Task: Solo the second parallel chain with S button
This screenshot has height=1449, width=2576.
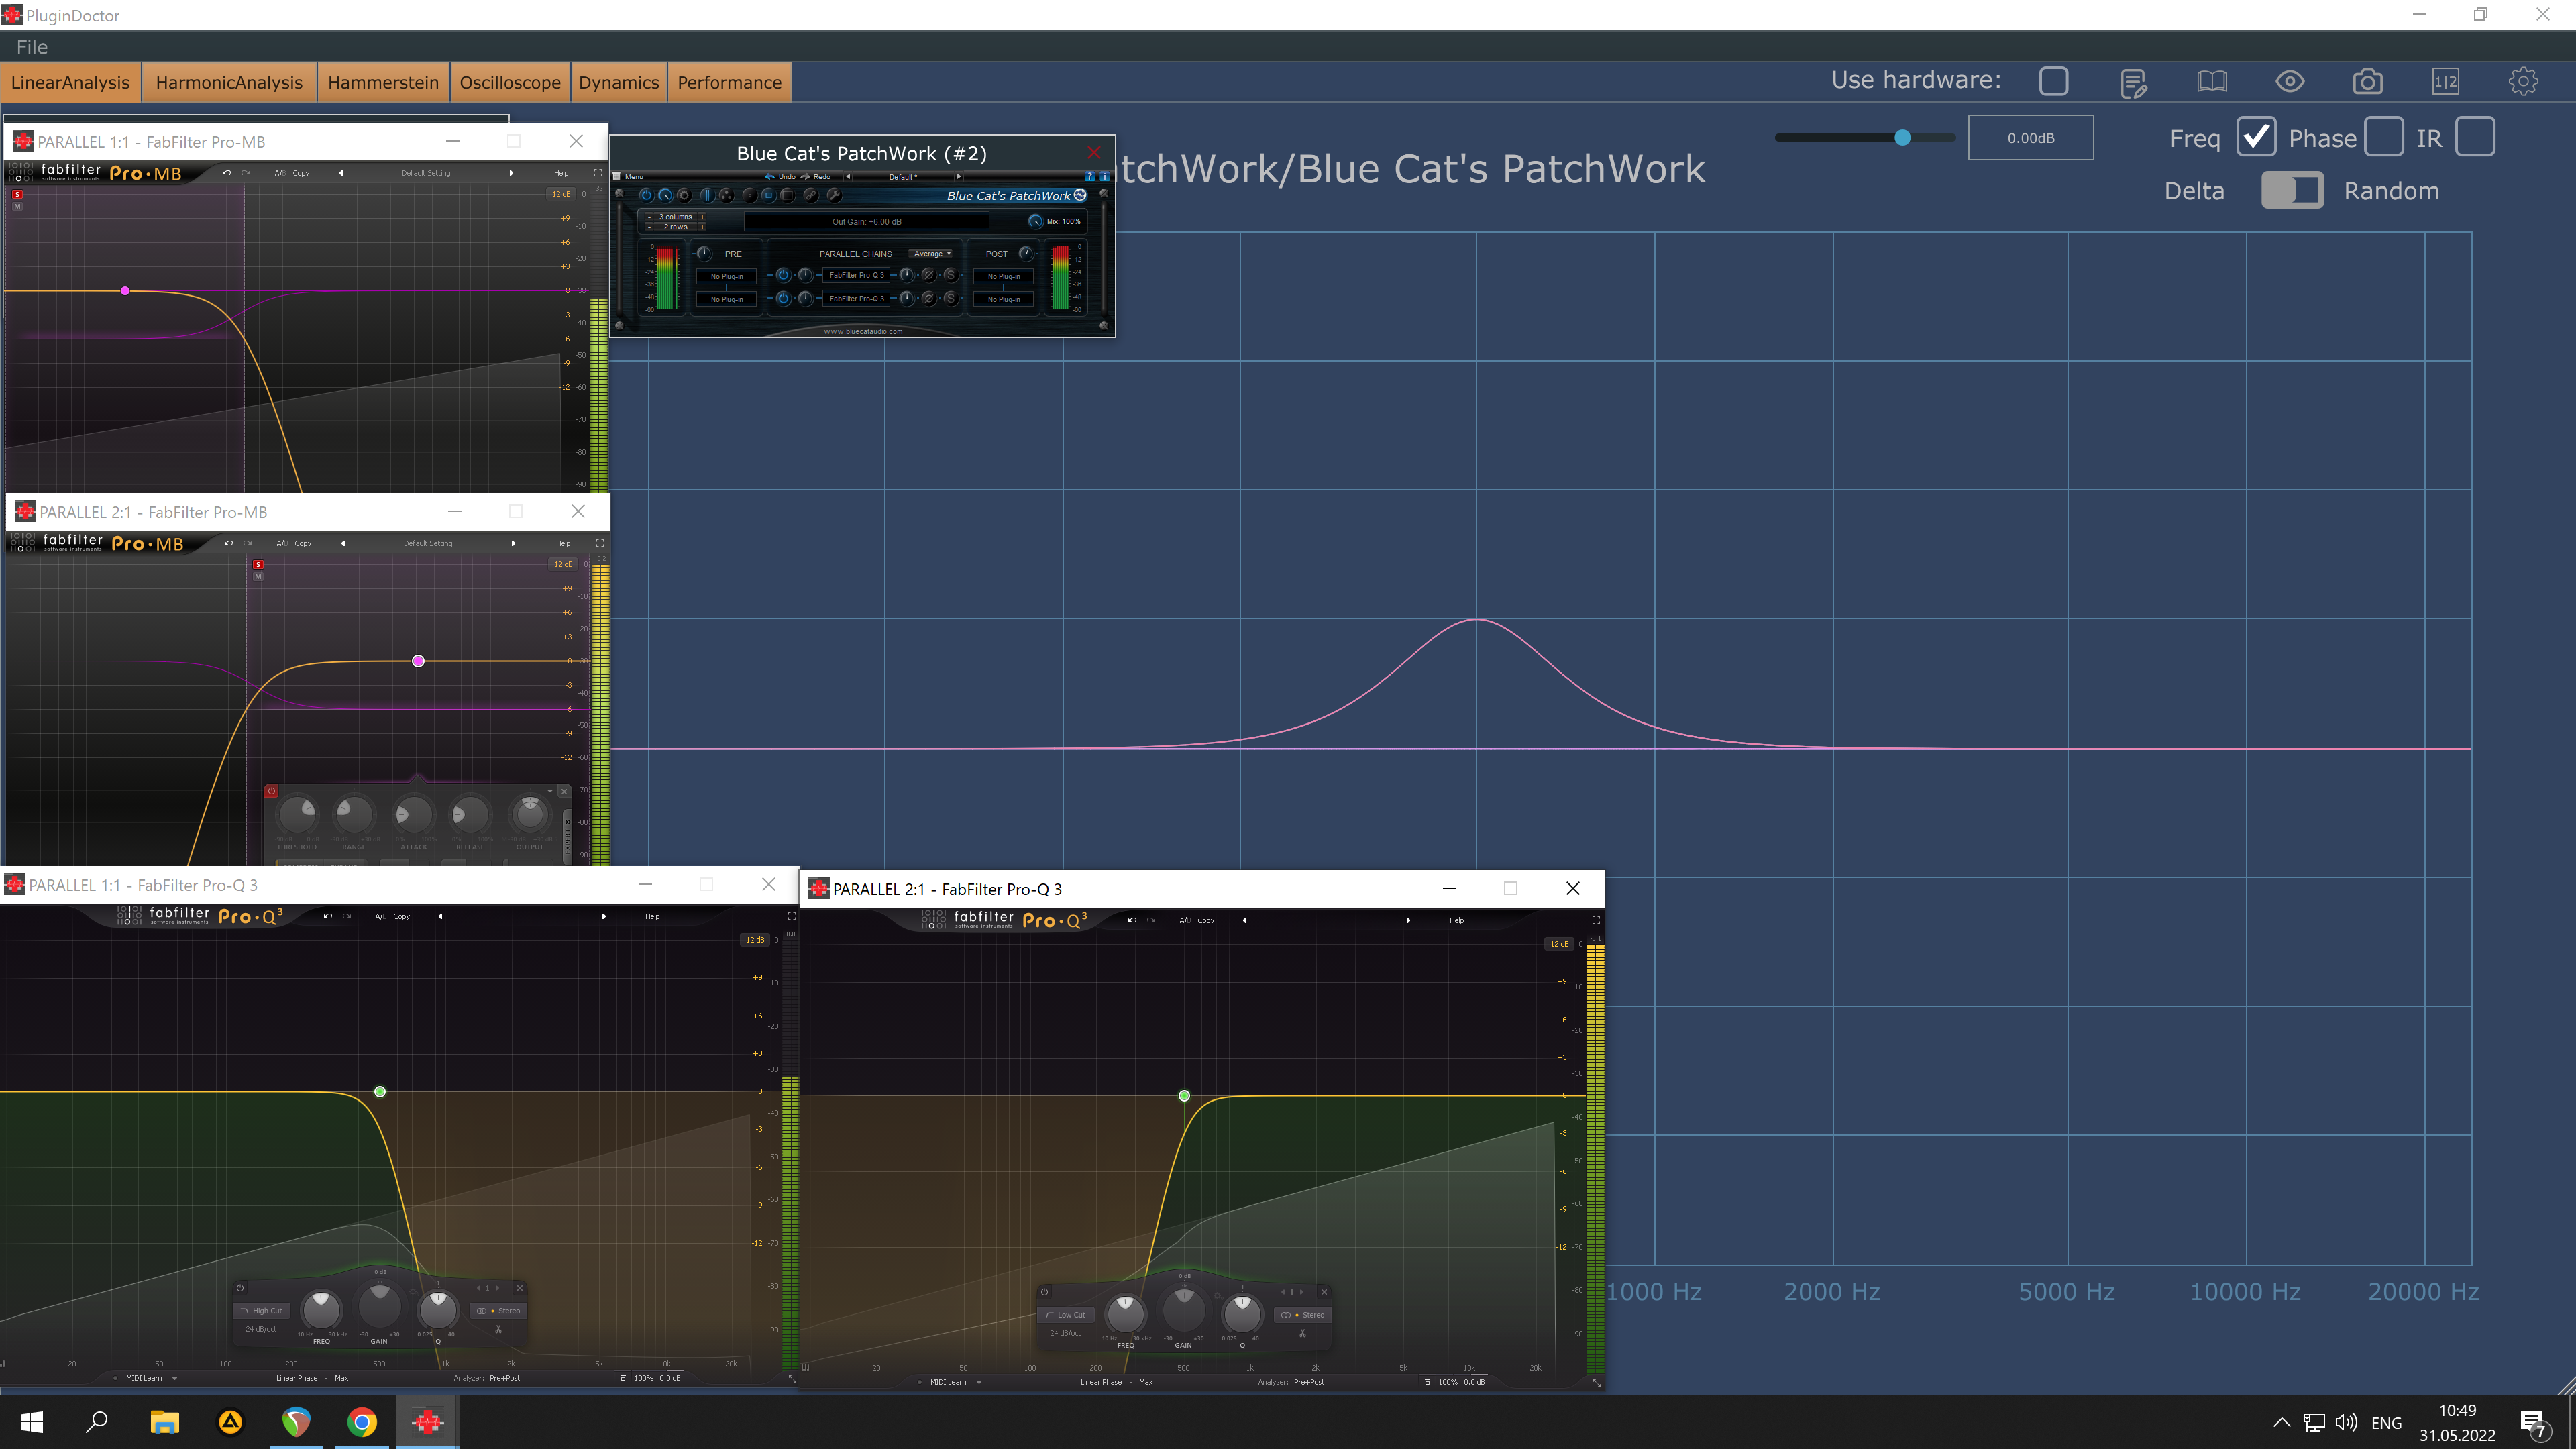Action: point(951,299)
